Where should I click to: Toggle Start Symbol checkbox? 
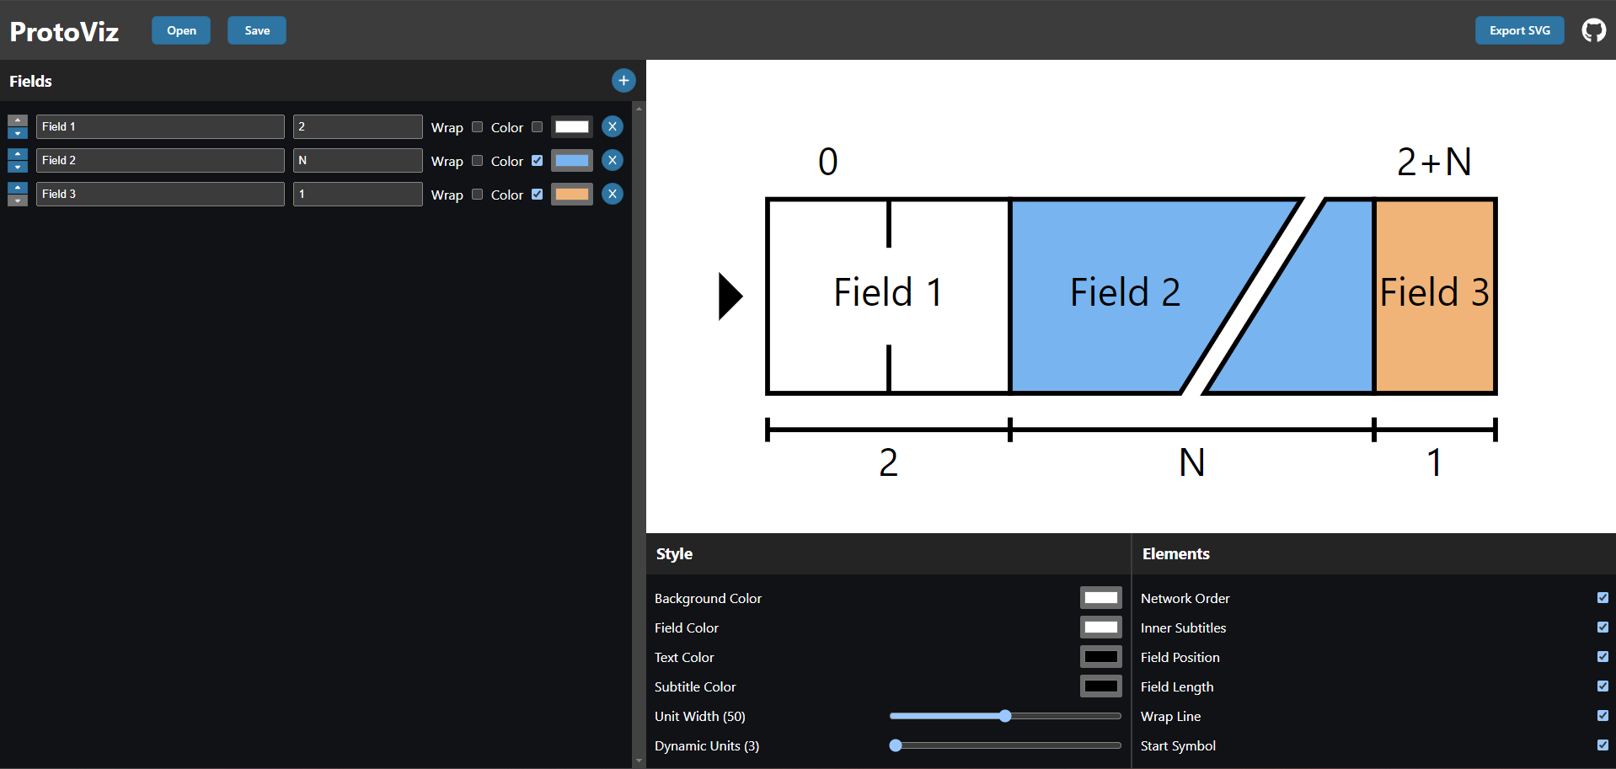point(1603,745)
